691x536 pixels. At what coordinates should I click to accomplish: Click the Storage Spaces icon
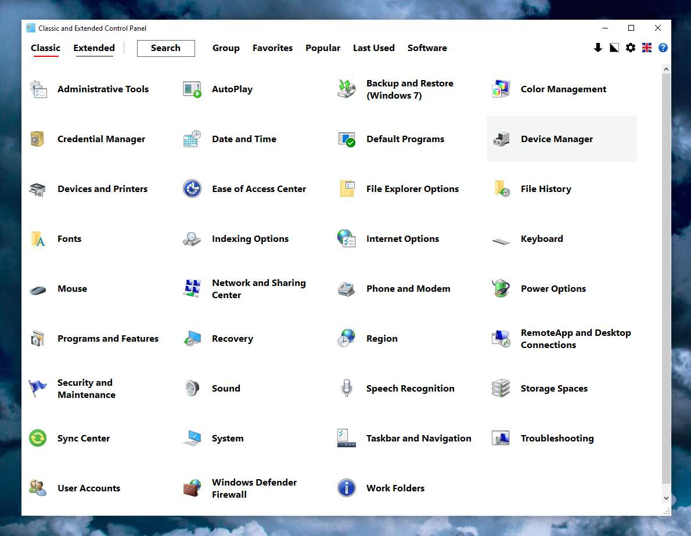click(501, 389)
